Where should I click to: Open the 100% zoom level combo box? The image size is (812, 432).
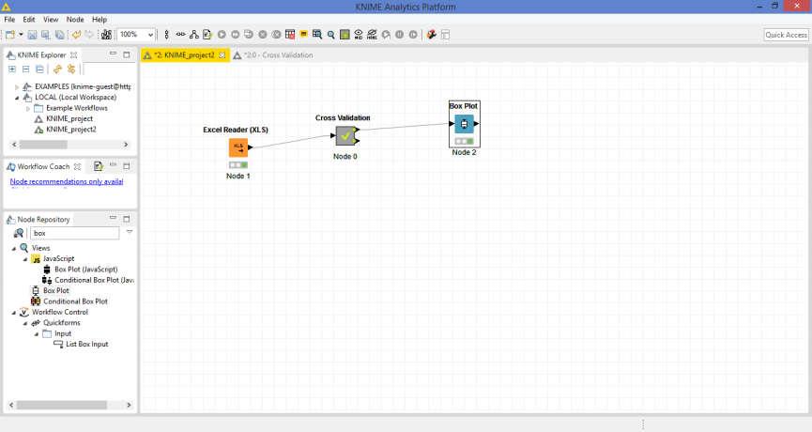click(x=136, y=35)
